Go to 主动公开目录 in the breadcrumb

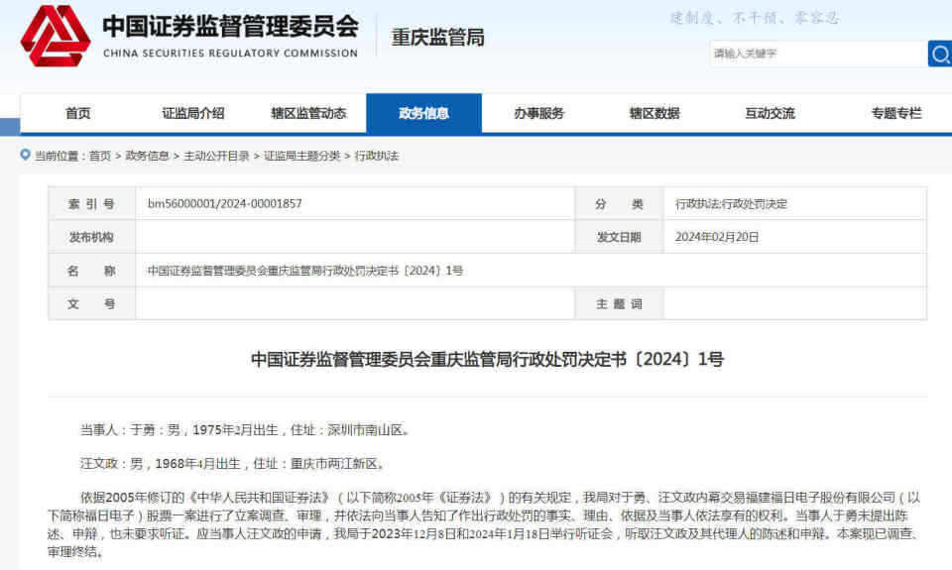click(x=216, y=156)
